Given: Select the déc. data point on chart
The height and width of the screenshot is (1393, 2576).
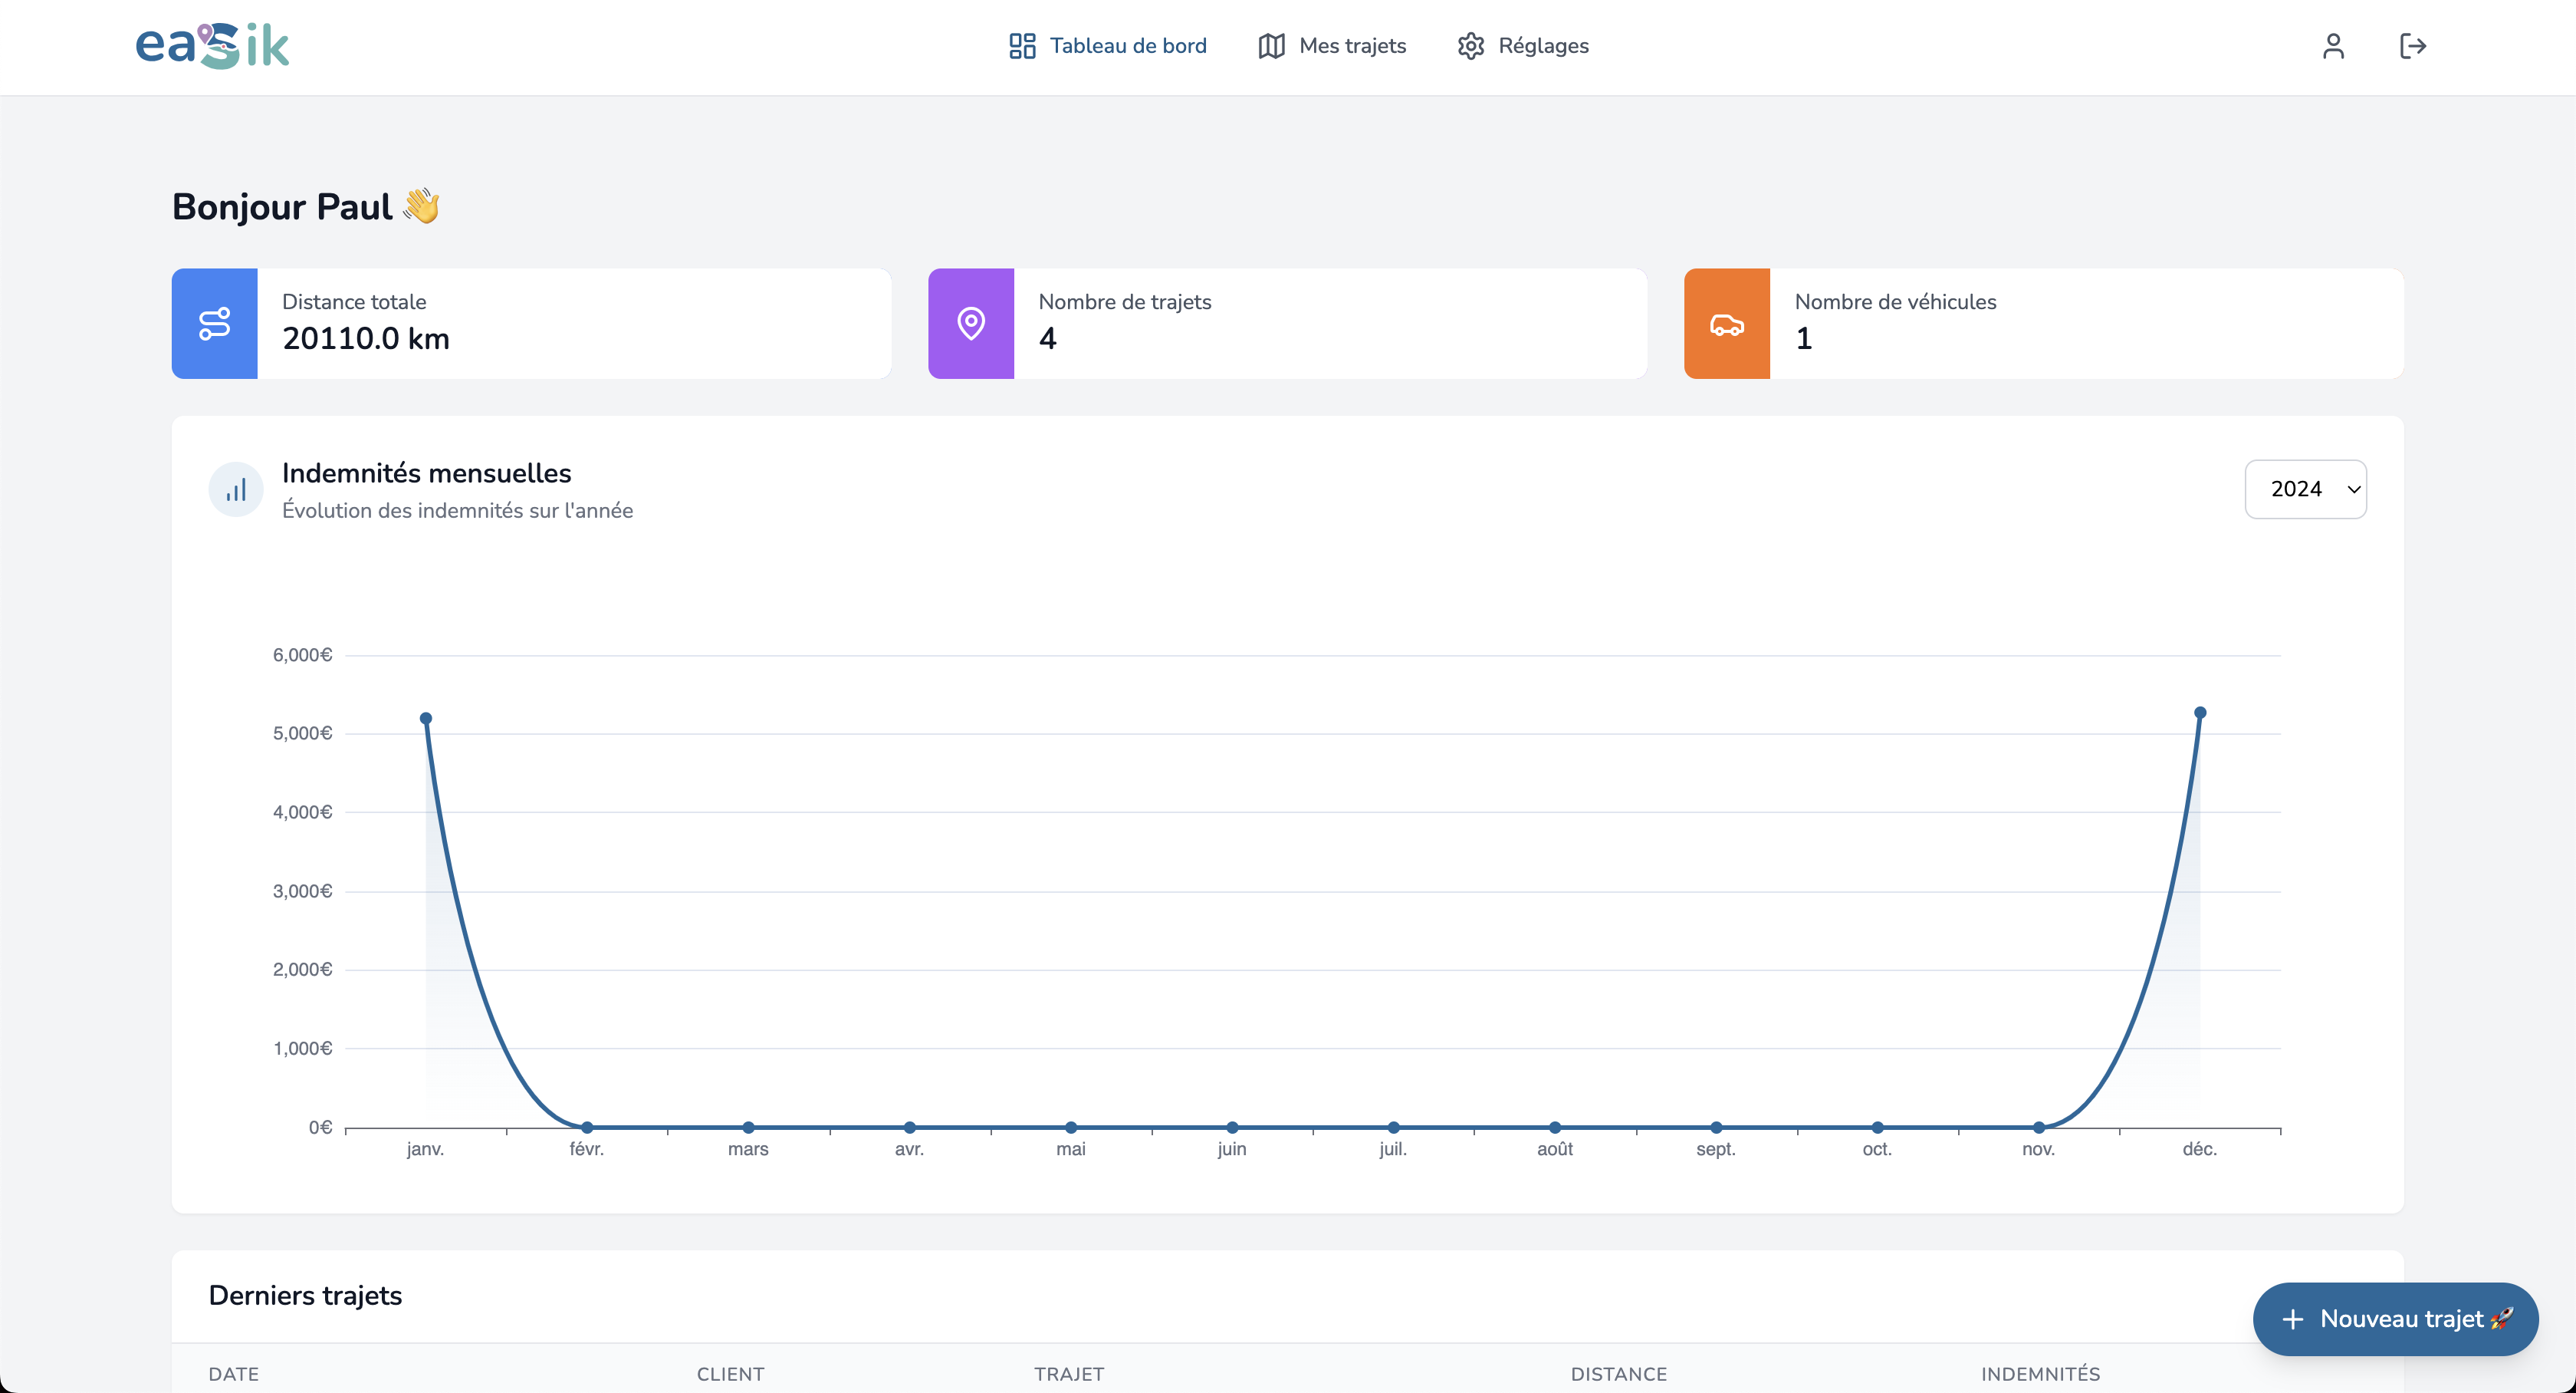Looking at the screenshot, I should point(2200,713).
